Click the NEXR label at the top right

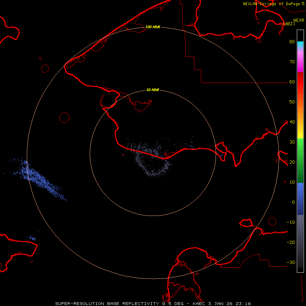pyautogui.click(x=299, y=20)
